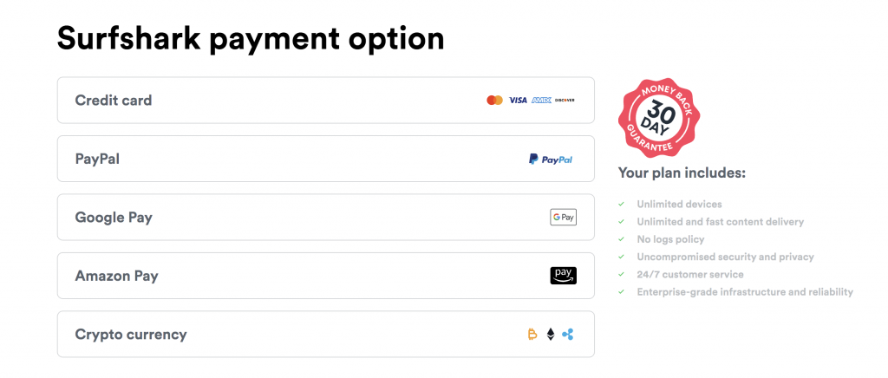Click the Surfshark payment option heading
Screen dimensions: 888x378
pyautogui.click(x=251, y=39)
